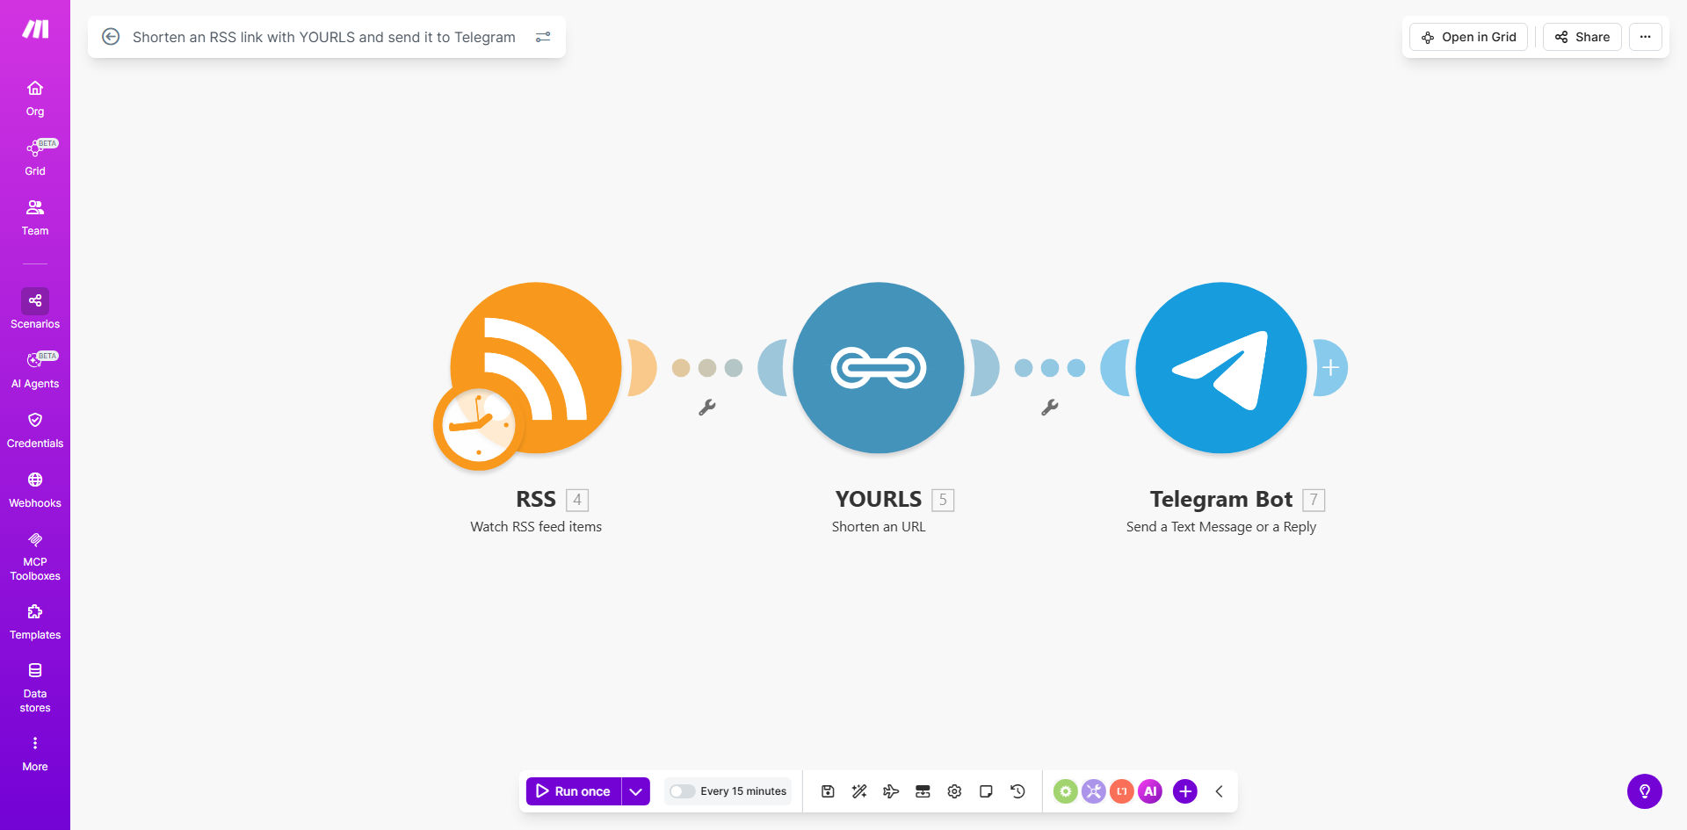Open Data stores
This screenshot has width=1687, height=830.
(35, 688)
